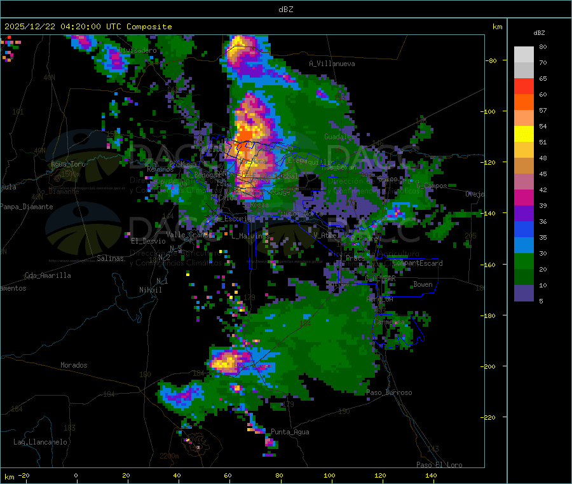
Task: Click the 5 dBZ slate-purple swatch
Action: 524,293
